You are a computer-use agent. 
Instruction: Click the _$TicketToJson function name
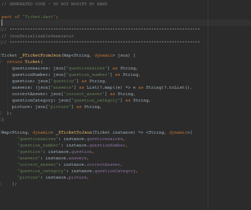[74, 132]
